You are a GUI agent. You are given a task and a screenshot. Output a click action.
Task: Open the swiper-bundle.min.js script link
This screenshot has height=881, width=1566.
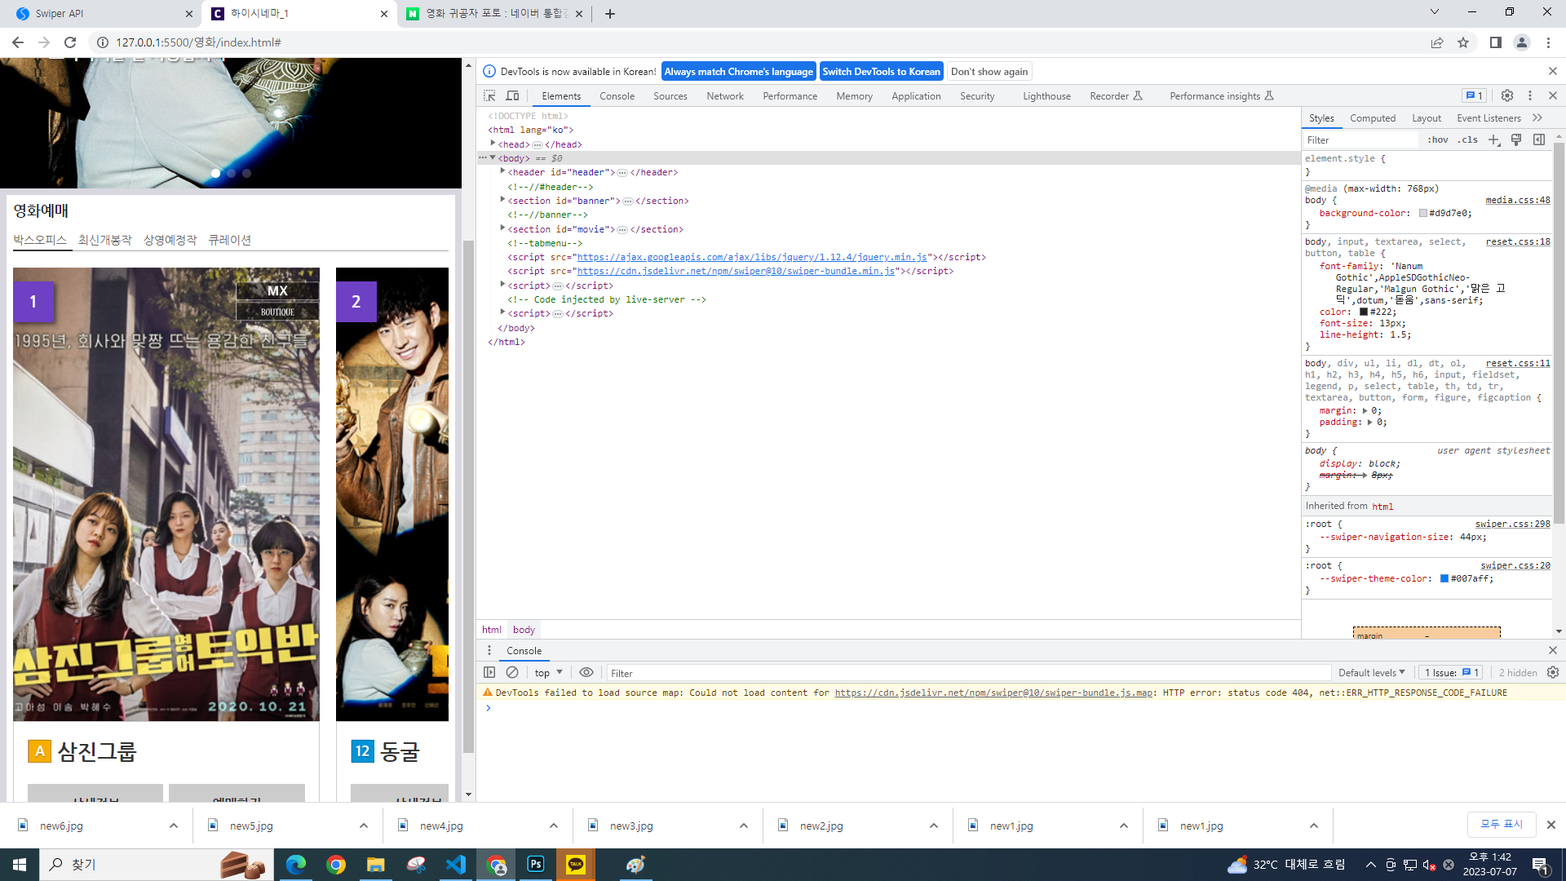[736, 271]
